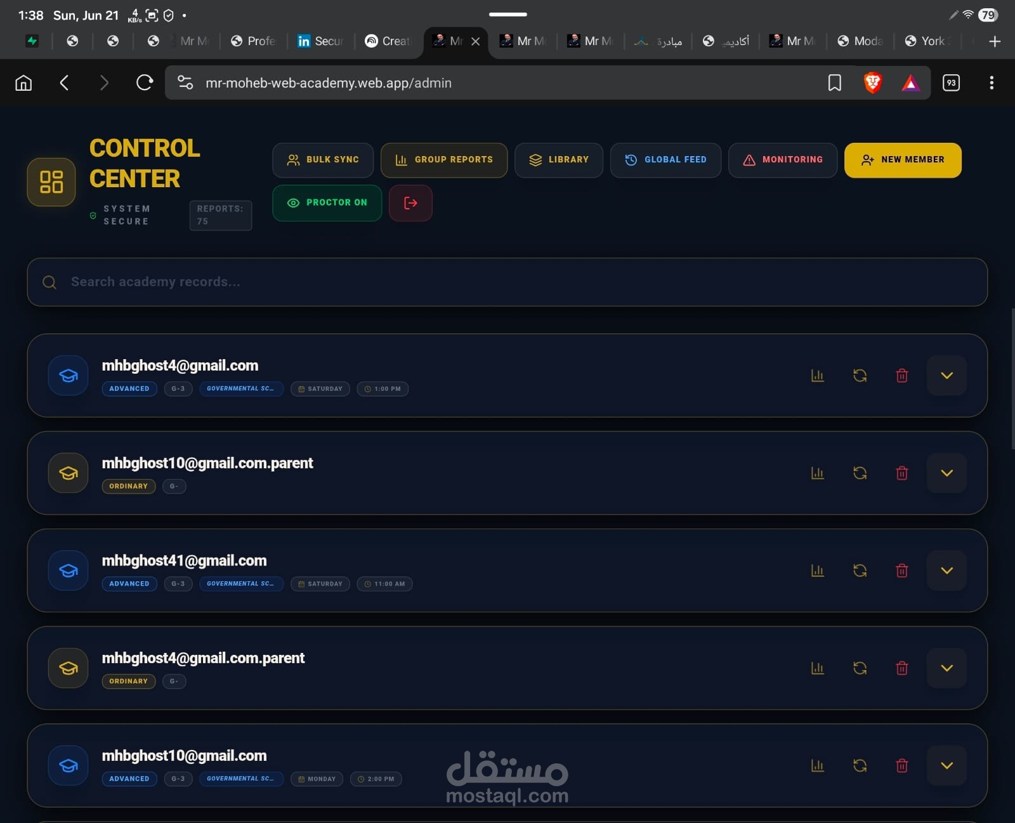1015x823 pixels.
Task: Click the graduation cap avatar of mhbghost10@gmail.com.parent
Action: (69, 473)
